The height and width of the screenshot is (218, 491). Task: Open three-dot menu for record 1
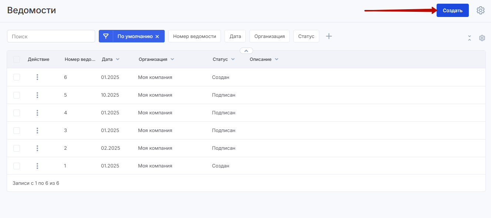coord(37,166)
